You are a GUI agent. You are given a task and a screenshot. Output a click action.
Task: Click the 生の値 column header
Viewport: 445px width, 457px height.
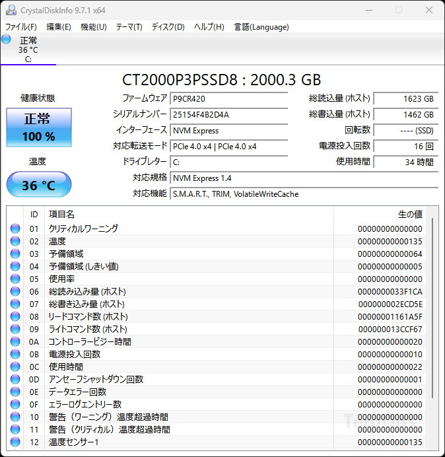pos(380,215)
